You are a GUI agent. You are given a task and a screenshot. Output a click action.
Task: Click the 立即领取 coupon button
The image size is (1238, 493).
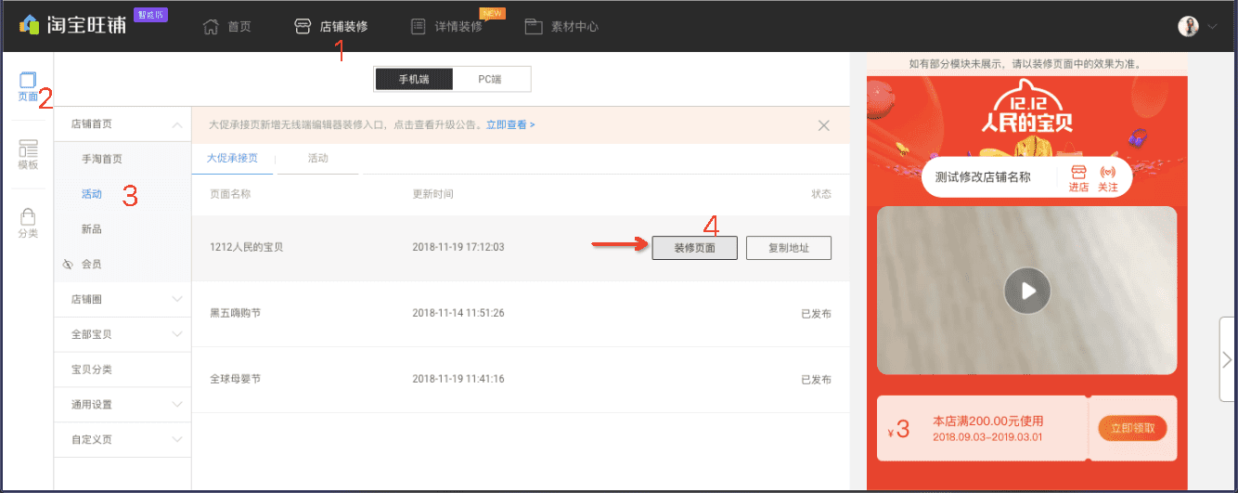pos(1132,429)
